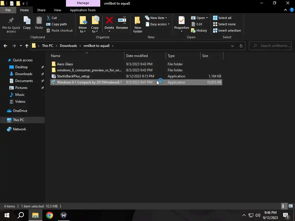Refresh the folder view
This screenshot has width=295, height=221.
(241, 46)
